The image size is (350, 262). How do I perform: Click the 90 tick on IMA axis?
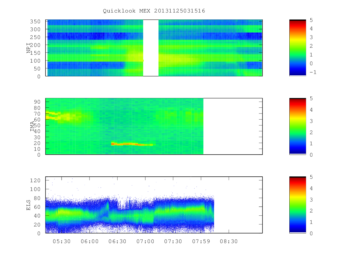tap(37, 102)
